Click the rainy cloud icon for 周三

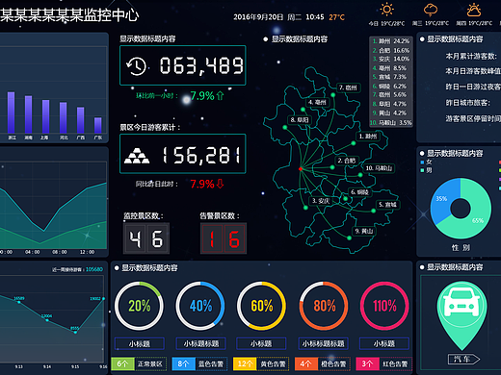pyautogui.click(x=431, y=10)
